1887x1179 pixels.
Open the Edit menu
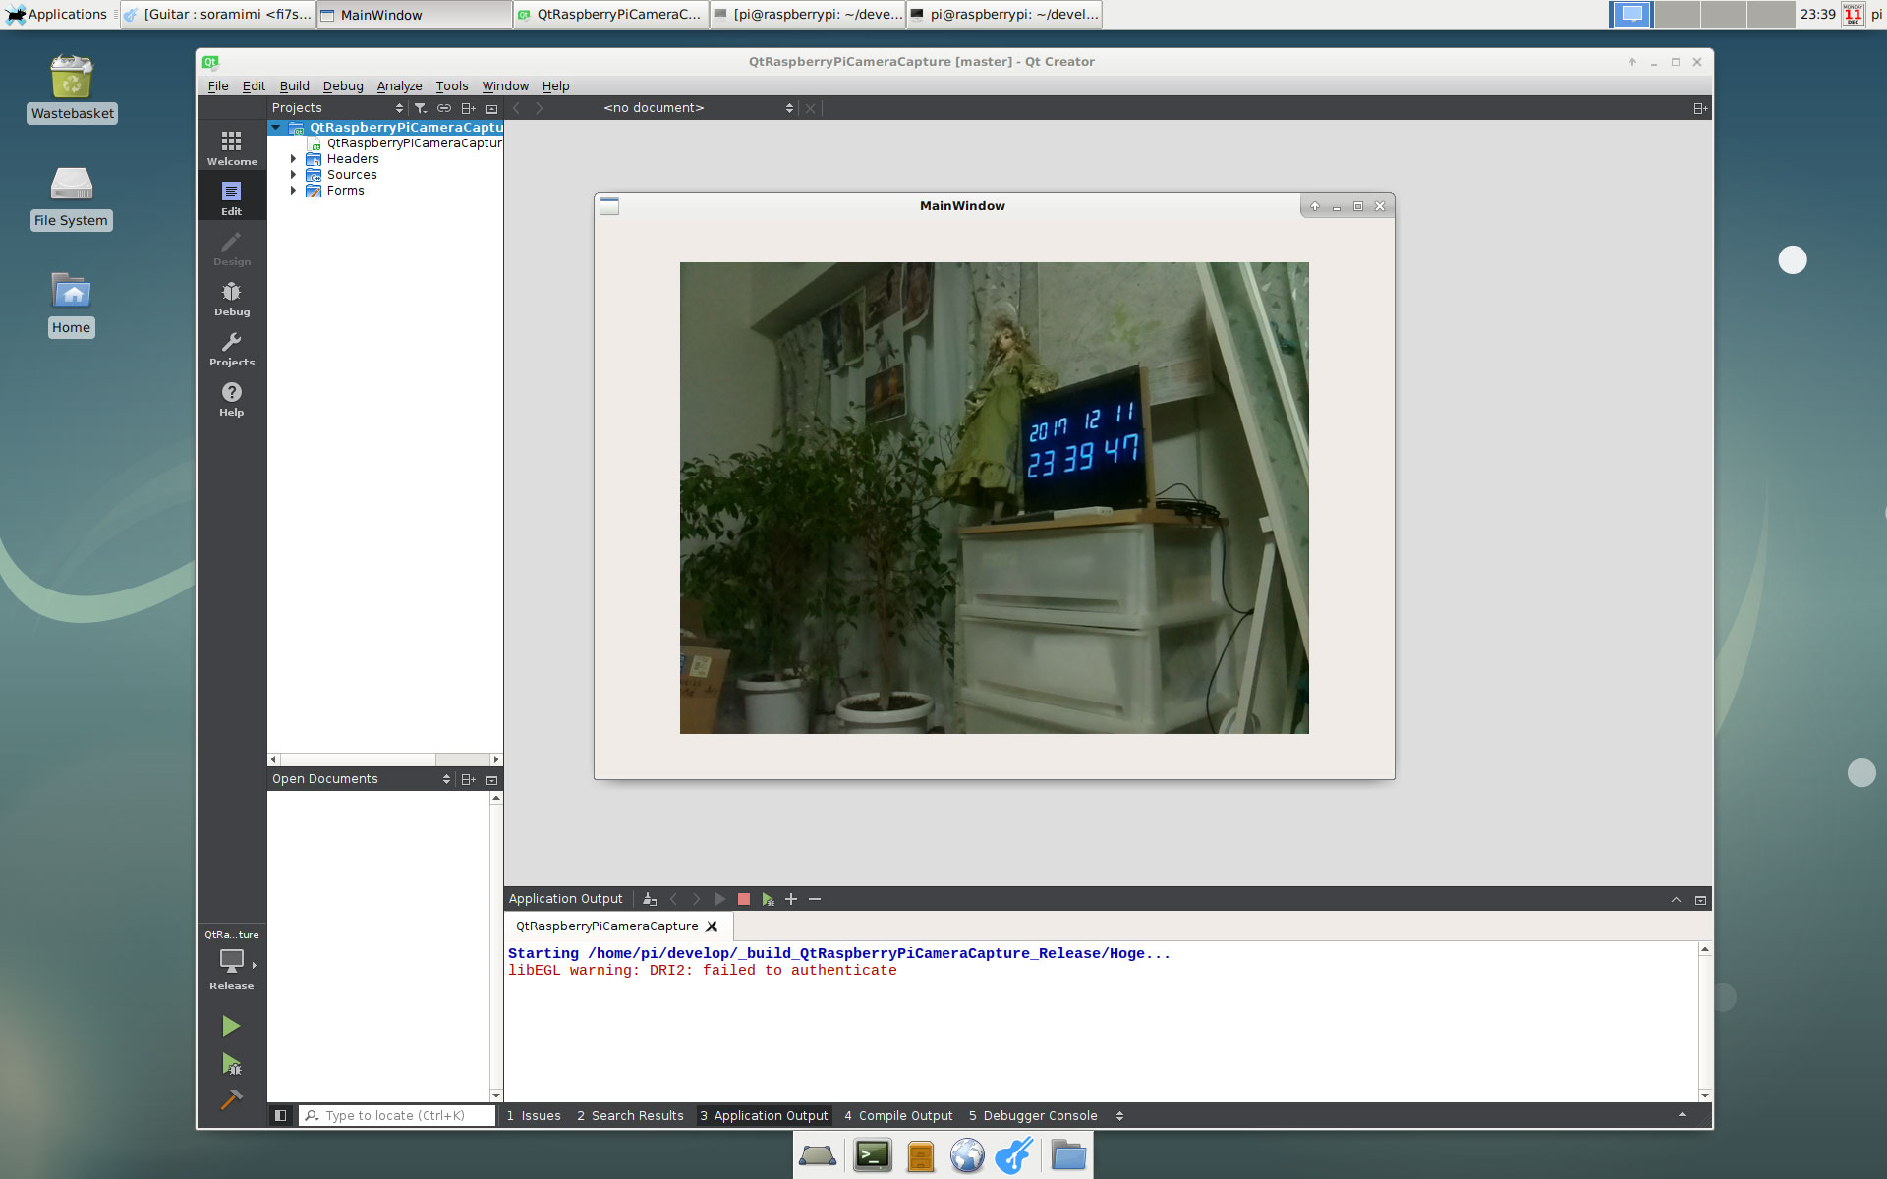pyautogui.click(x=254, y=86)
